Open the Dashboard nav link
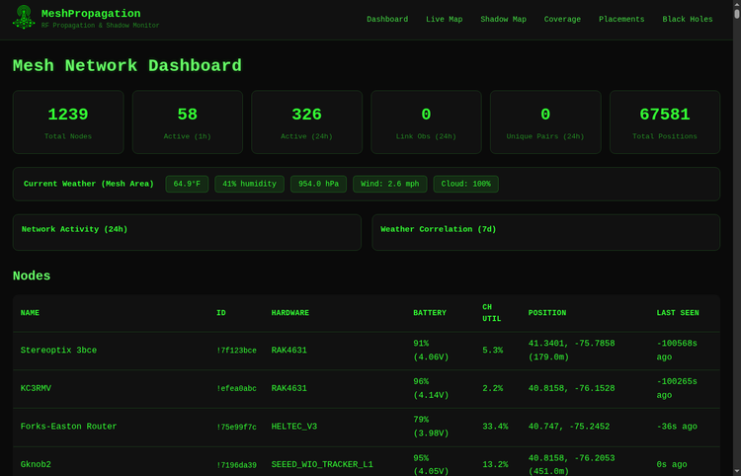The width and height of the screenshot is (741, 476). click(x=387, y=20)
